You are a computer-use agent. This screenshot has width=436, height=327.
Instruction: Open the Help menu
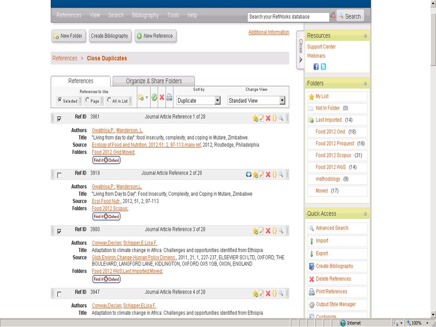tap(192, 15)
